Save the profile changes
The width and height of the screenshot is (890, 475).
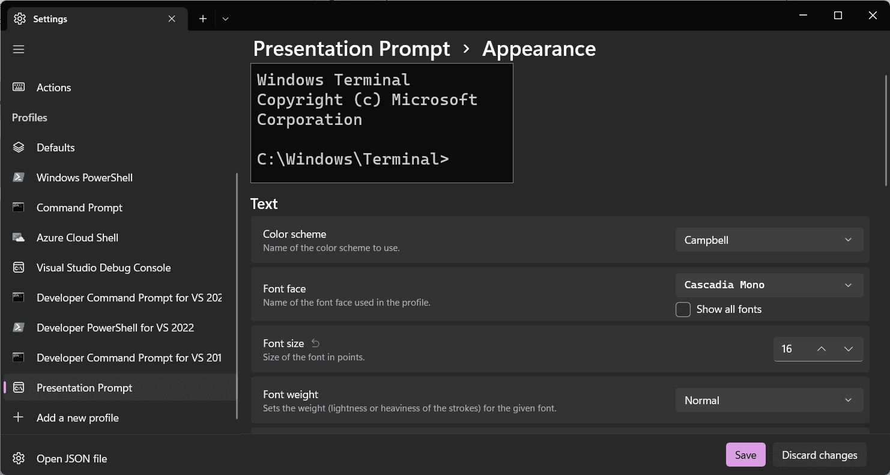[745, 455]
